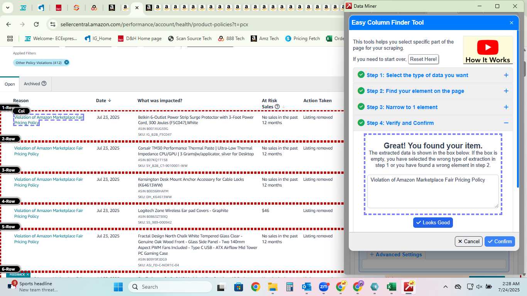Click the Logitech Zone Wireless Ear pad title
Image resolution: width=527 pixels, height=296 pixels.
[x=183, y=210]
